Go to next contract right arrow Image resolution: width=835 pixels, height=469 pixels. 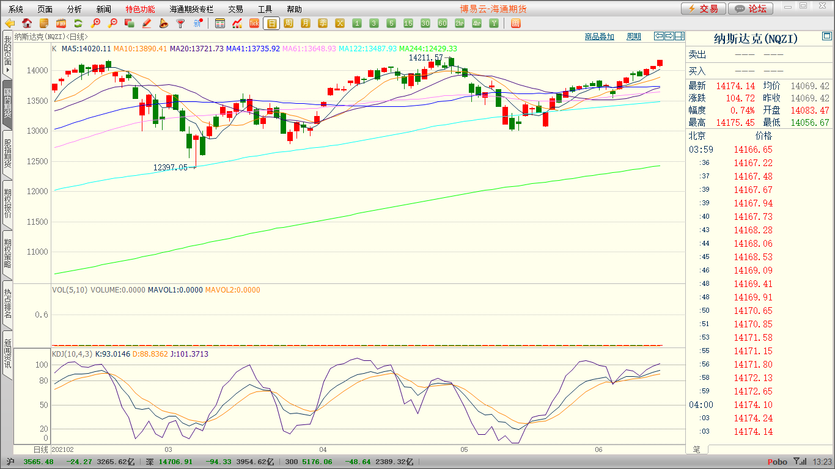pyautogui.click(x=669, y=36)
